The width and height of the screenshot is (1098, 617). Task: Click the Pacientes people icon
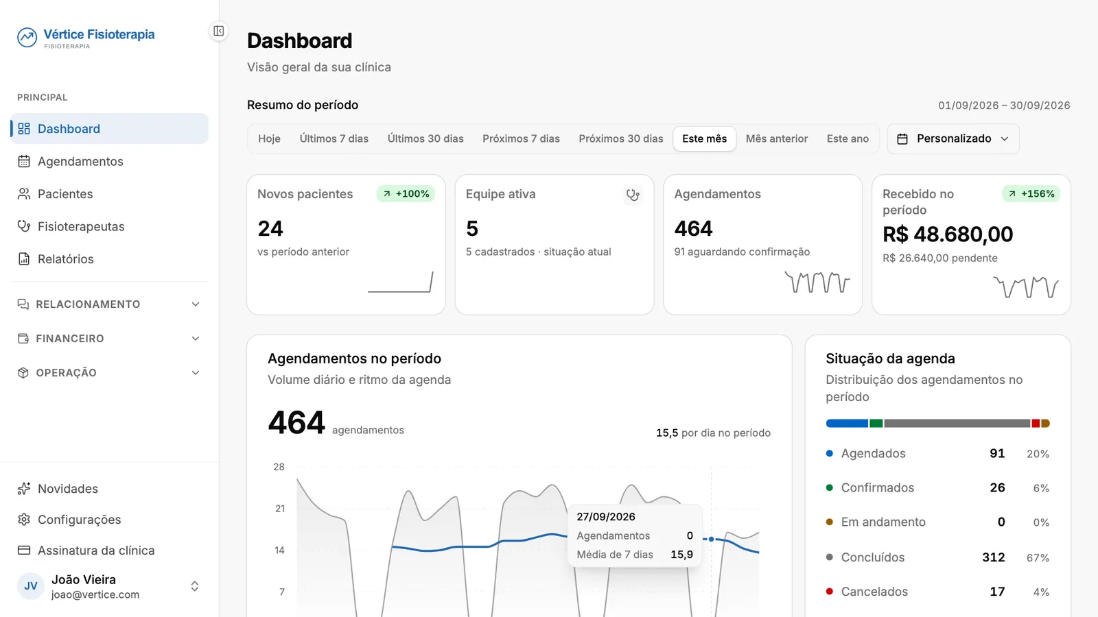click(24, 194)
